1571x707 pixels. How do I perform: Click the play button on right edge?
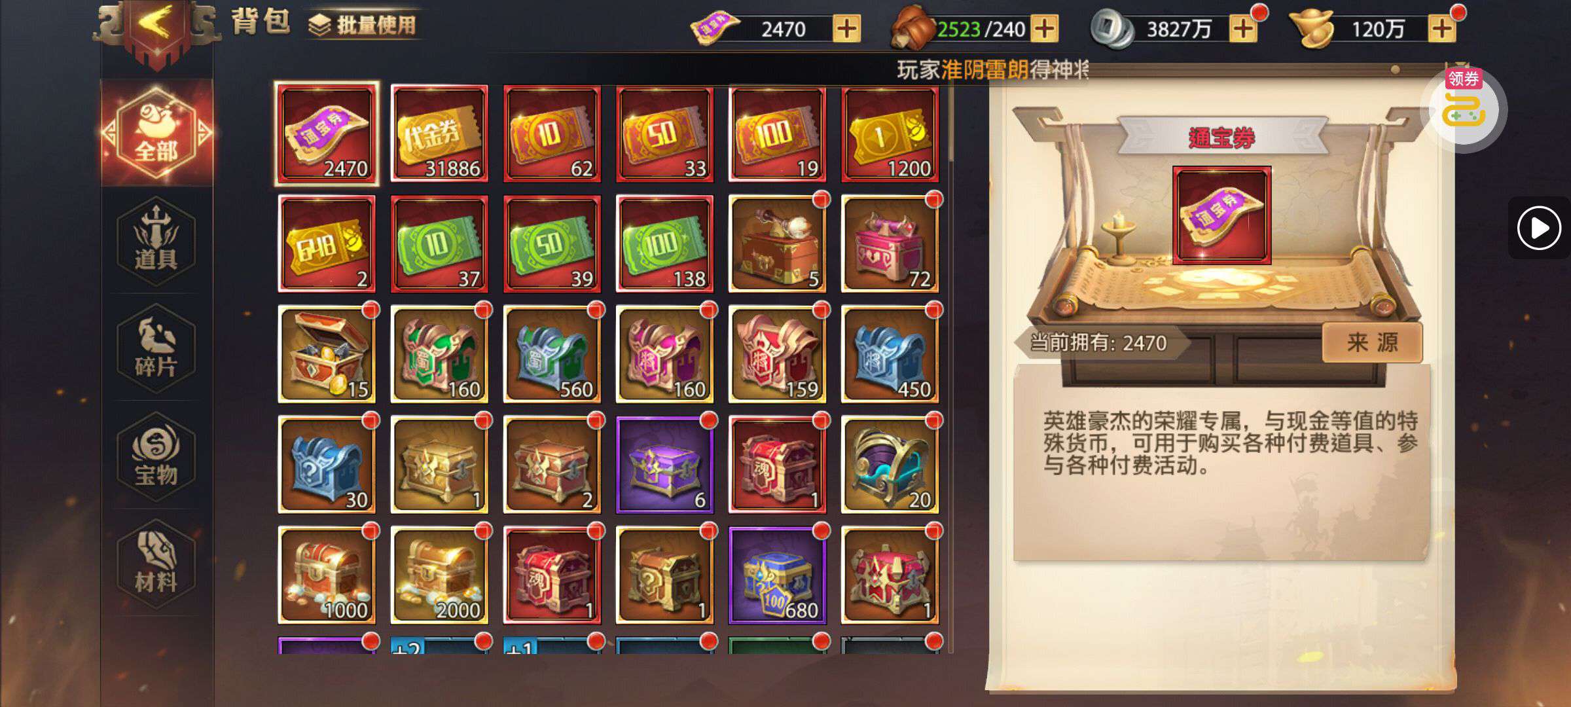point(1539,228)
